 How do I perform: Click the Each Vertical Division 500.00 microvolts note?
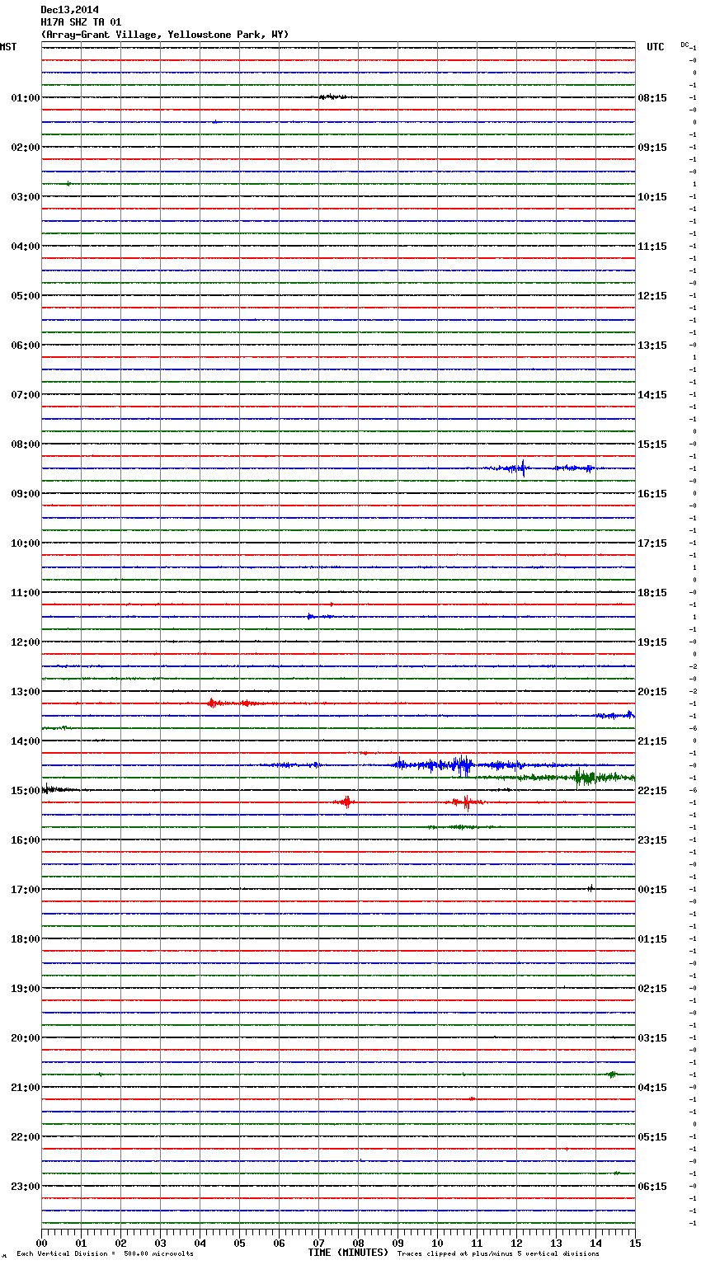click(x=105, y=1253)
